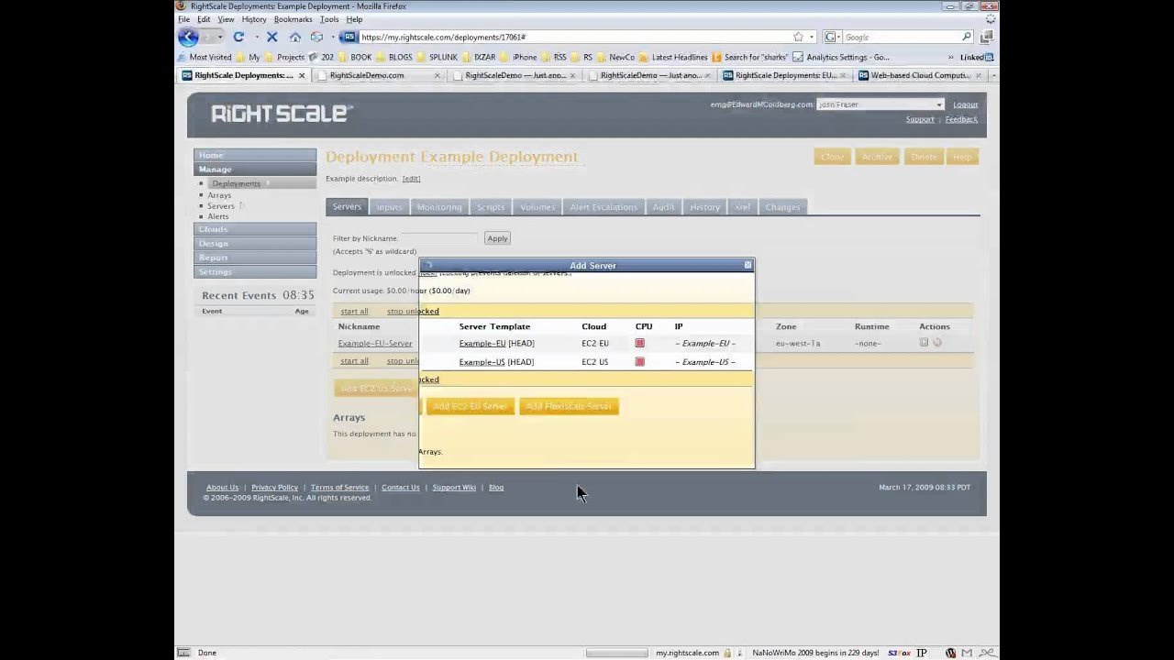Close the first RightScale Deployments tab
The height and width of the screenshot is (660, 1174).
pos(301,75)
